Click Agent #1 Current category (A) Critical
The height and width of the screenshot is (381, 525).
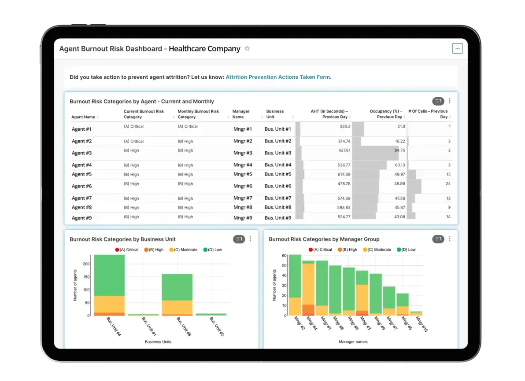coord(133,126)
